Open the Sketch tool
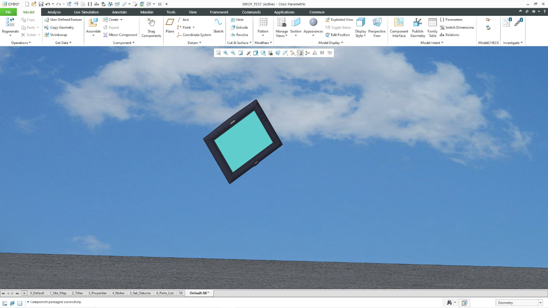 (218, 23)
